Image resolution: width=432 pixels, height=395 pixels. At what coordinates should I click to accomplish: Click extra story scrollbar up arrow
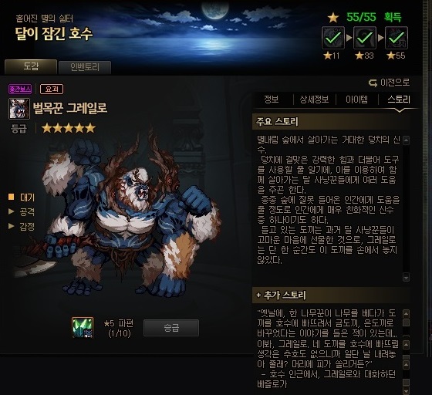pyautogui.click(x=406, y=314)
